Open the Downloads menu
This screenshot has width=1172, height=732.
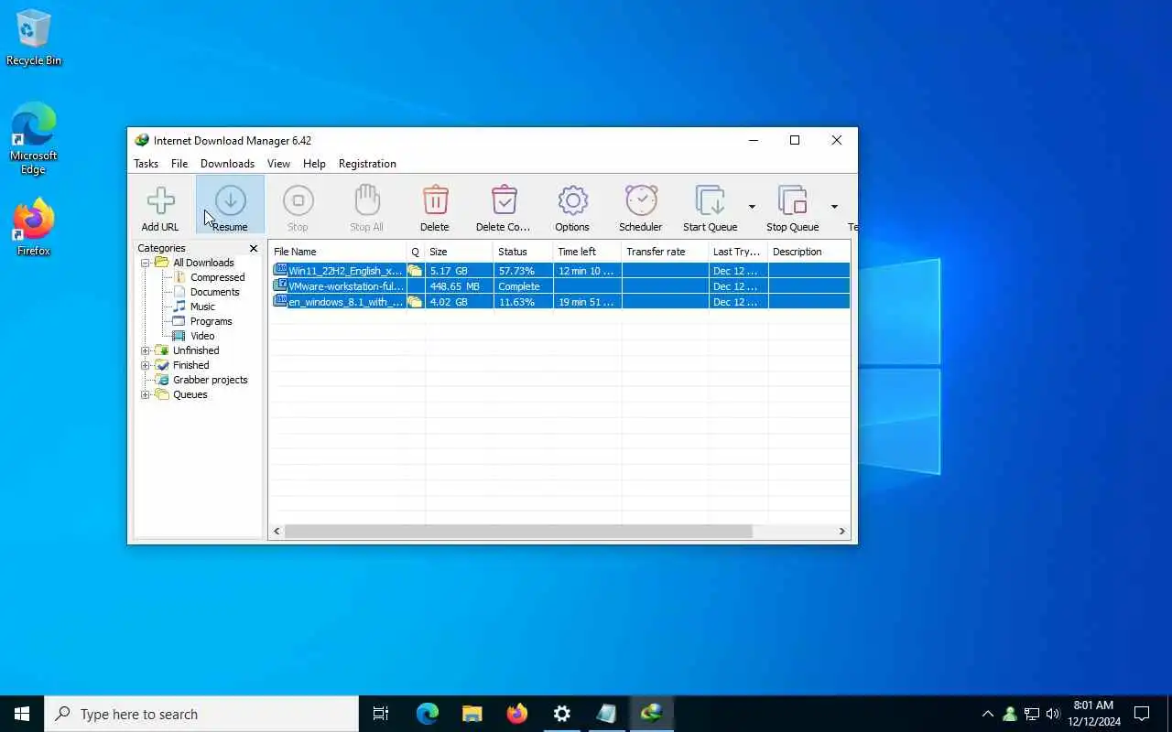click(227, 164)
